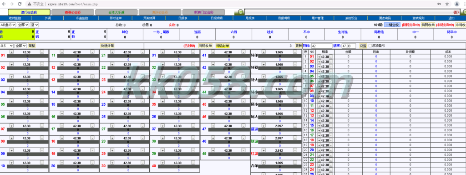Open the browser profile avatar icon
Viewport: 466px width, 175px height.
click(456, 4)
